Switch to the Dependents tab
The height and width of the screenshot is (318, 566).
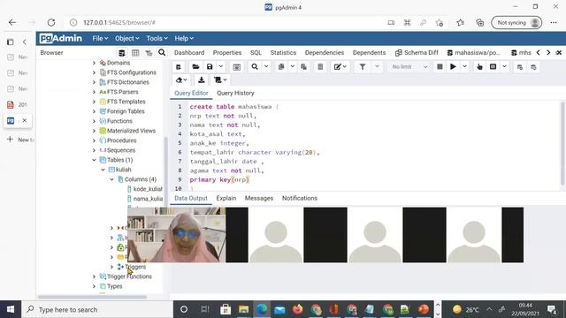pyautogui.click(x=370, y=53)
